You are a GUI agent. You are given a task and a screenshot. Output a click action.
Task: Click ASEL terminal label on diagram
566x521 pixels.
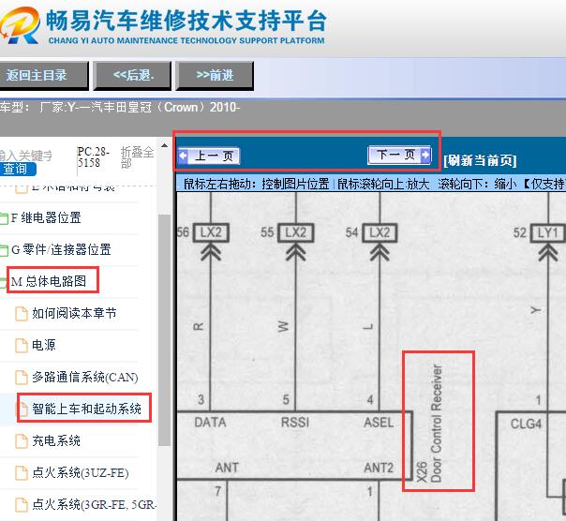(x=379, y=422)
